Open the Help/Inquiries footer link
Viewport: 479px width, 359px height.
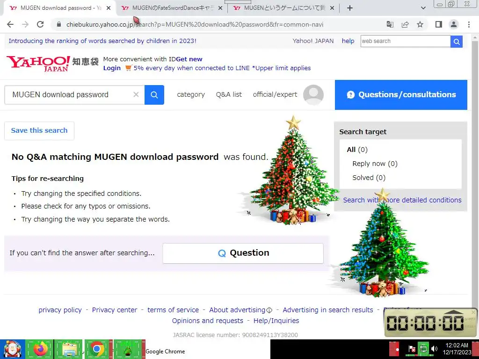(276, 321)
